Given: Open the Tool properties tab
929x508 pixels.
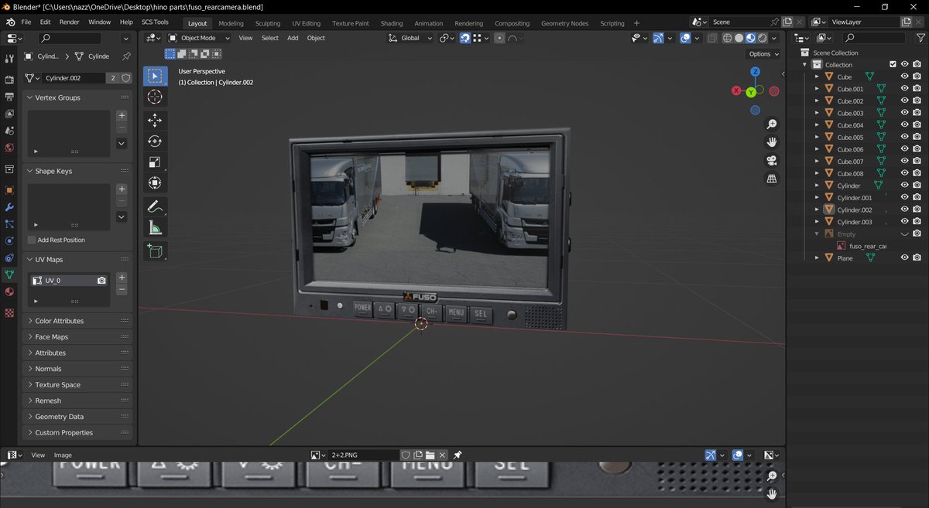Looking at the screenshot, I should click(9, 59).
